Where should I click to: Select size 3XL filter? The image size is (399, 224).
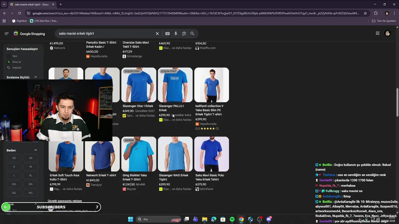click(14, 193)
